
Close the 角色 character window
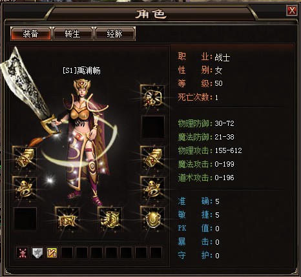pos(292,10)
